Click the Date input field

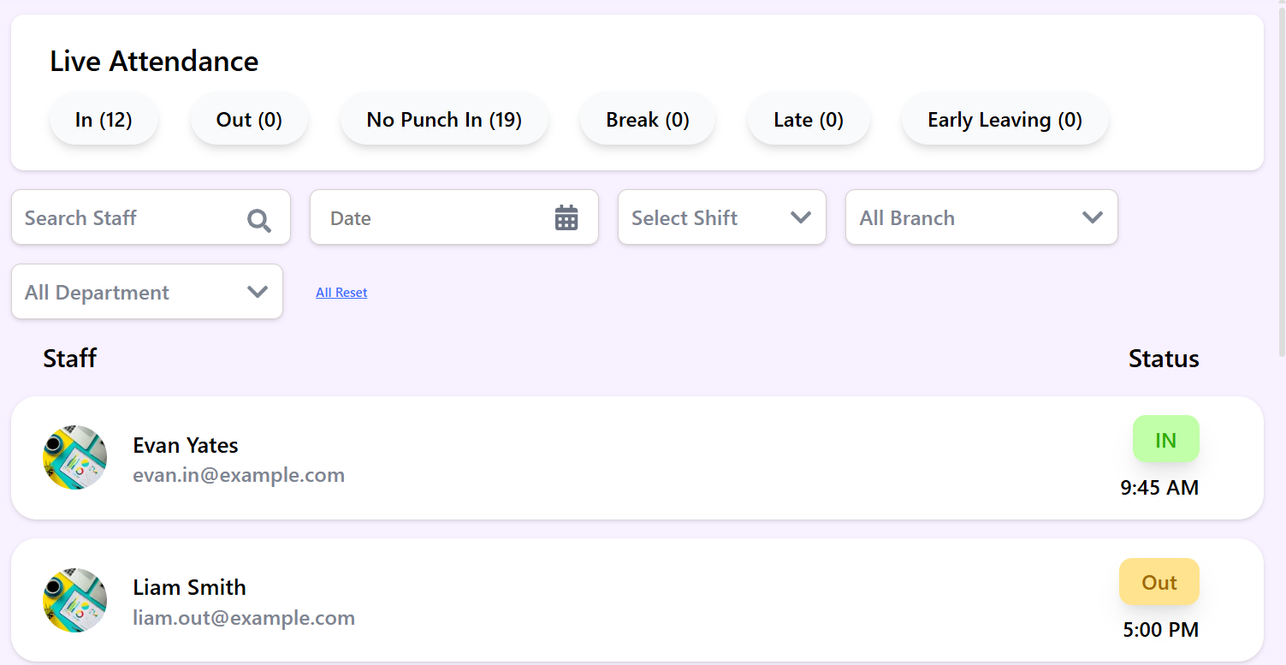tap(411, 217)
